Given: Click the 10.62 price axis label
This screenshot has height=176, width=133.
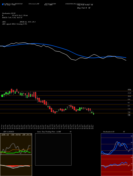Looking at the screenshot, I should pos(129,96).
